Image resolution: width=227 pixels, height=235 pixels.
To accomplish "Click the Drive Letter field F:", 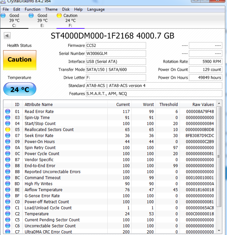I will point(116,78).
